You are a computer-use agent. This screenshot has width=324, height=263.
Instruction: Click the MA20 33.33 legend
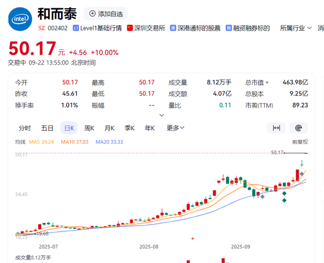tap(109, 142)
